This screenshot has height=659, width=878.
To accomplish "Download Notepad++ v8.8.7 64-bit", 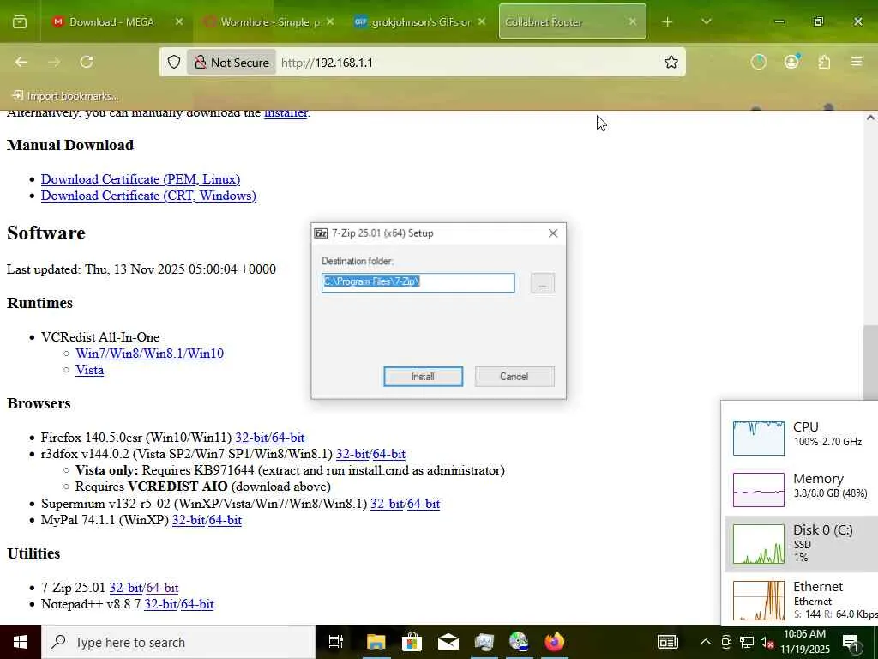I will [197, 604].
